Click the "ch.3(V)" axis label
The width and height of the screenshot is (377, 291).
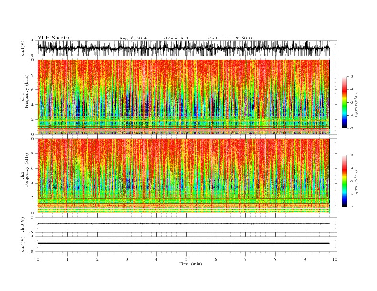23,225
